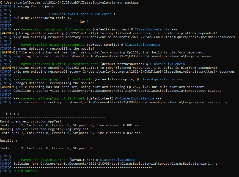Click '(default-testCompile)' execution id text
This screenshot has width=239, height=177.
pos(114,79)
